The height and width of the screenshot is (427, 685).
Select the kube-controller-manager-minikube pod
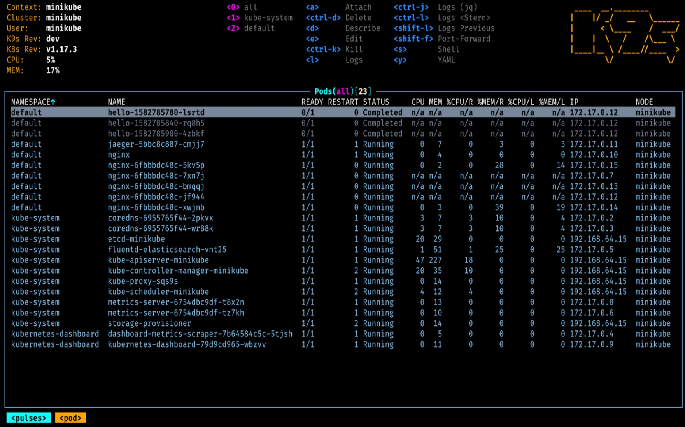point(343,271)
